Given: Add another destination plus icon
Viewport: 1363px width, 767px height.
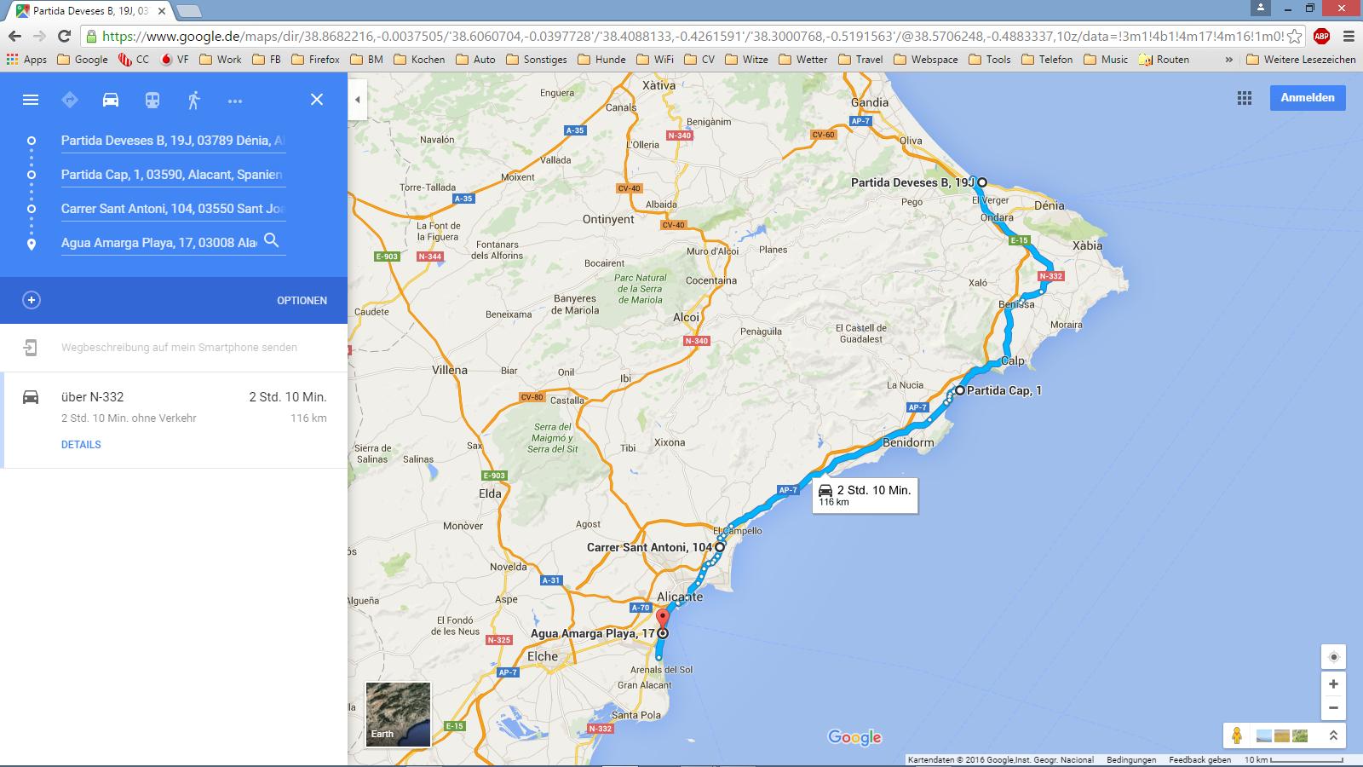Looking at the screenshot, I should coord(32,300).
